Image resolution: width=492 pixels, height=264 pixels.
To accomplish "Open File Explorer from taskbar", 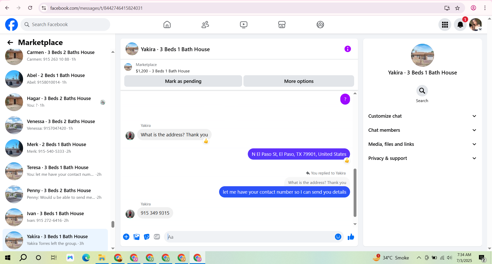I will [102, 258].
